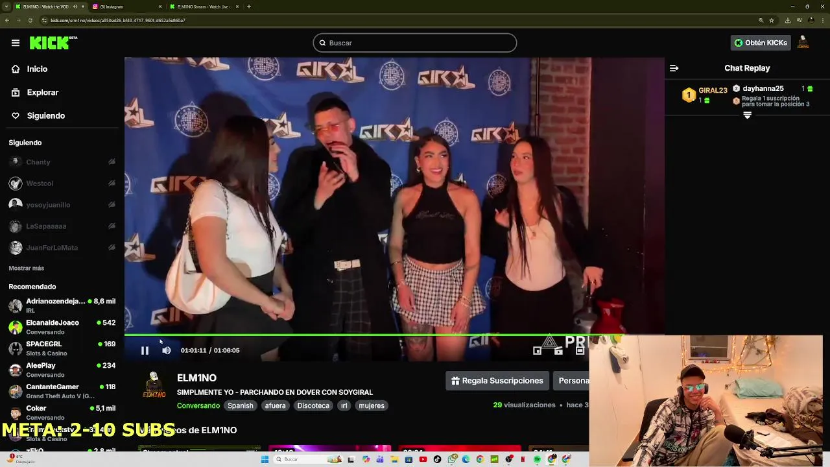Screen dimensions: 830x467
Task: Reload the page with the refresh button
Action: pyautogui.click(x=30, y=20)
